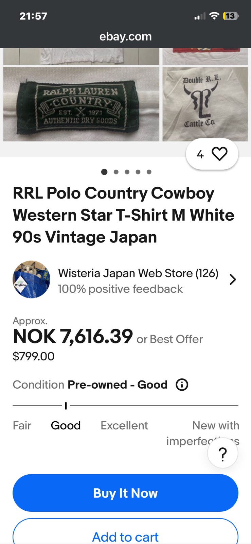Click the Buy It Now button
251x544 pixels.
pos(125,493)
